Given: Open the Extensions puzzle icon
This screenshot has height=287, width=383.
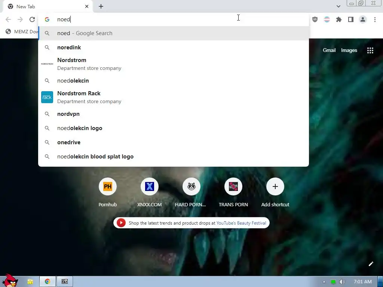Looking at the screenshot, I should pos(339,19).
